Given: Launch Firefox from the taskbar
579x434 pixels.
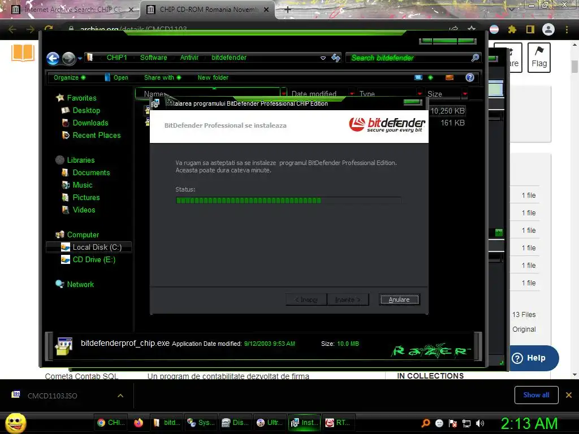Looking at the screenshot, I should coord(139,423).
